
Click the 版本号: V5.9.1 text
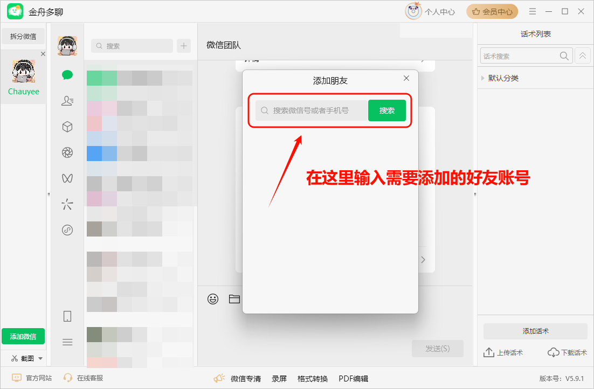(x=562, y=378)
